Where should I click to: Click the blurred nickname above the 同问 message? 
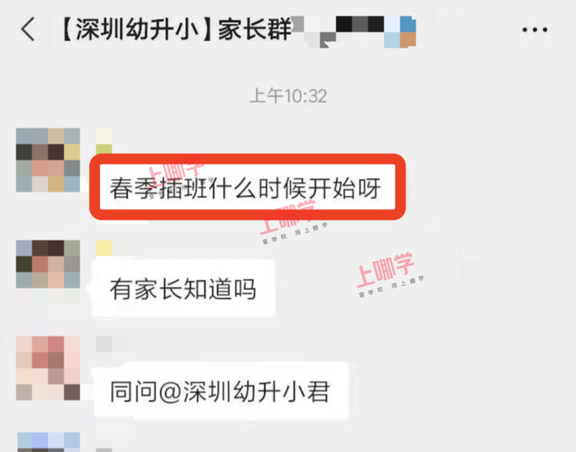pyautogui.click(x=112, y=344)
